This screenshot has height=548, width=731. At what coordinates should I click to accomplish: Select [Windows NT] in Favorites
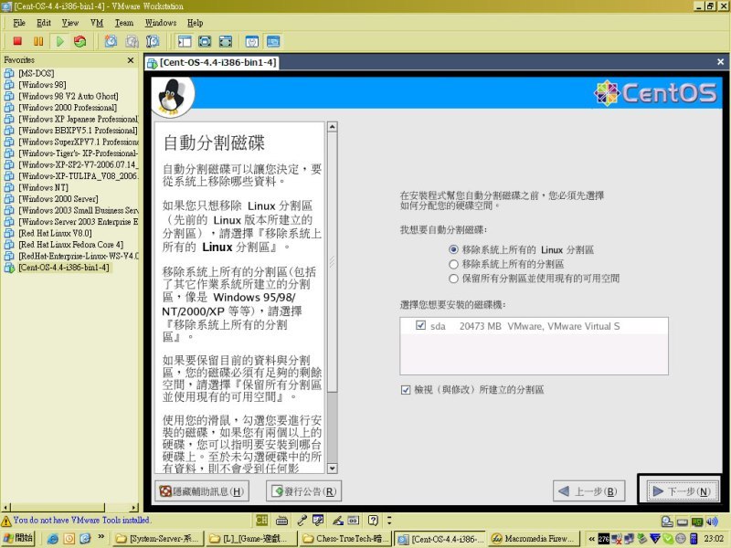point(43,187)
